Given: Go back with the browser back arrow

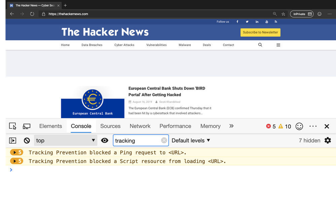Looking at the screenshot, I should pos(12,14).
